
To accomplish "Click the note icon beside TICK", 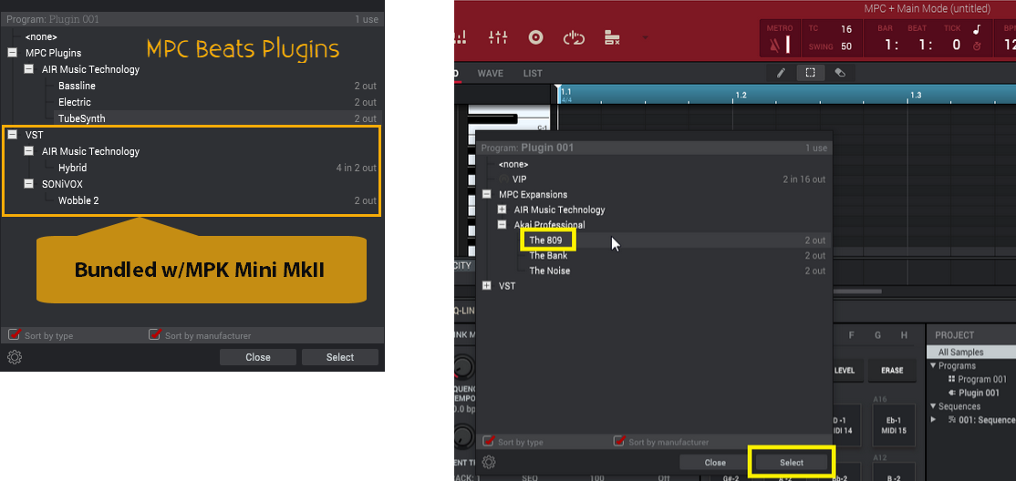I will click(x=977, y=29).
